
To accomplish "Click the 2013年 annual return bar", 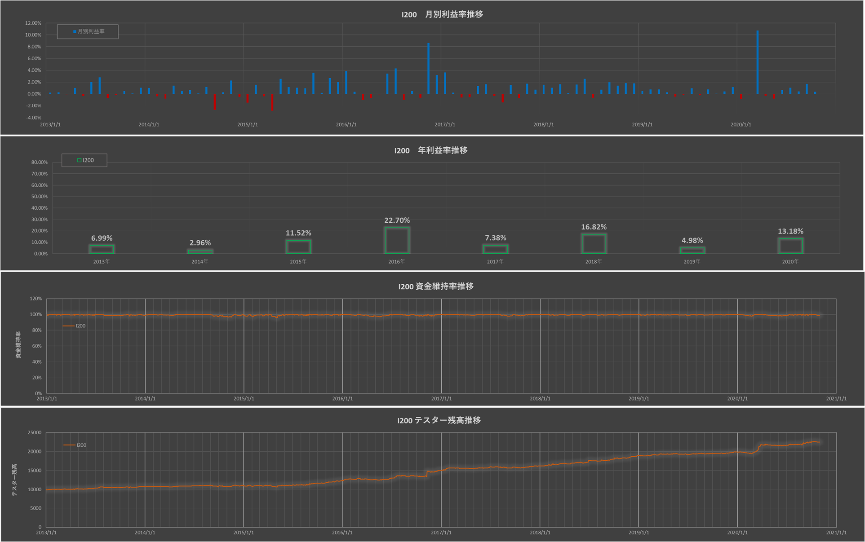I will pos(102,250).
